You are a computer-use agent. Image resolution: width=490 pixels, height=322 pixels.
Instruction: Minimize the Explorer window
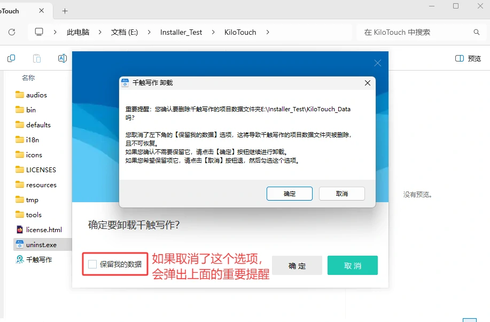point(432,6)
